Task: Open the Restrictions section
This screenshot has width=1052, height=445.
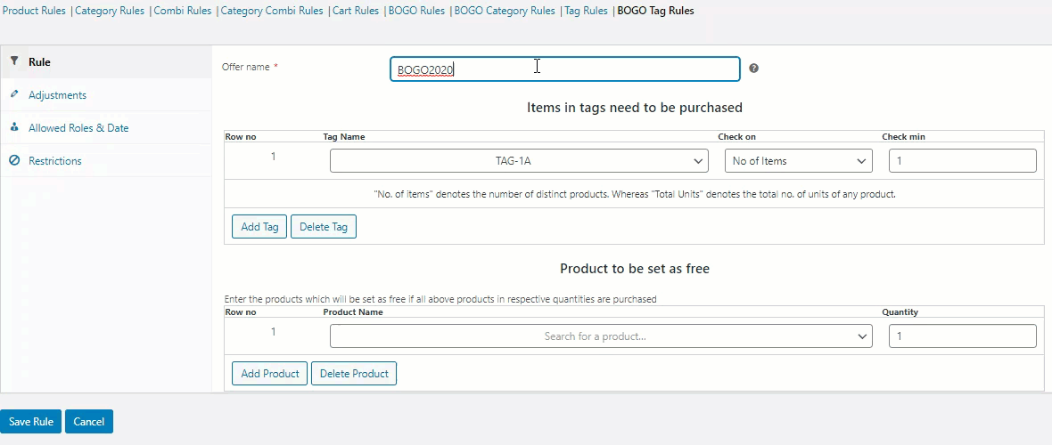Action: pos(106,161)
